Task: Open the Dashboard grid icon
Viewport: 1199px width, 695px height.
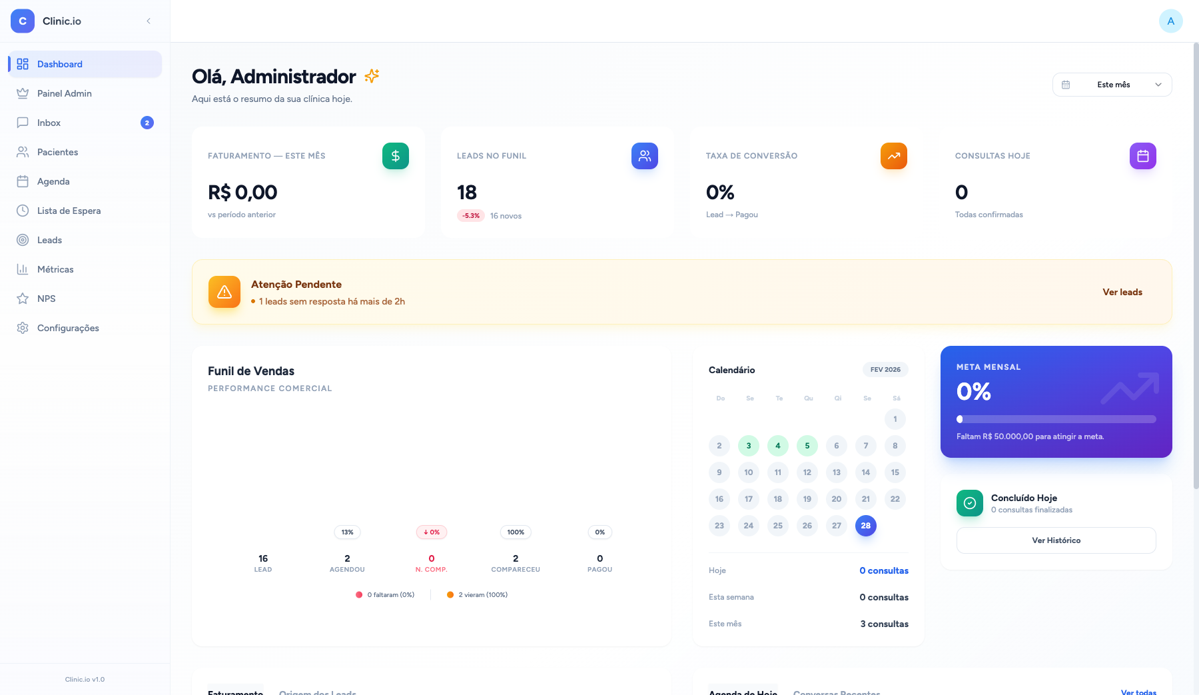Action: pos(23,64)
